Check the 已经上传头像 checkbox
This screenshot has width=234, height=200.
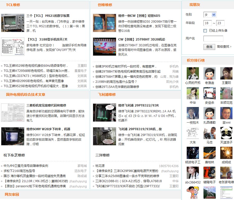tap(205, 31)
